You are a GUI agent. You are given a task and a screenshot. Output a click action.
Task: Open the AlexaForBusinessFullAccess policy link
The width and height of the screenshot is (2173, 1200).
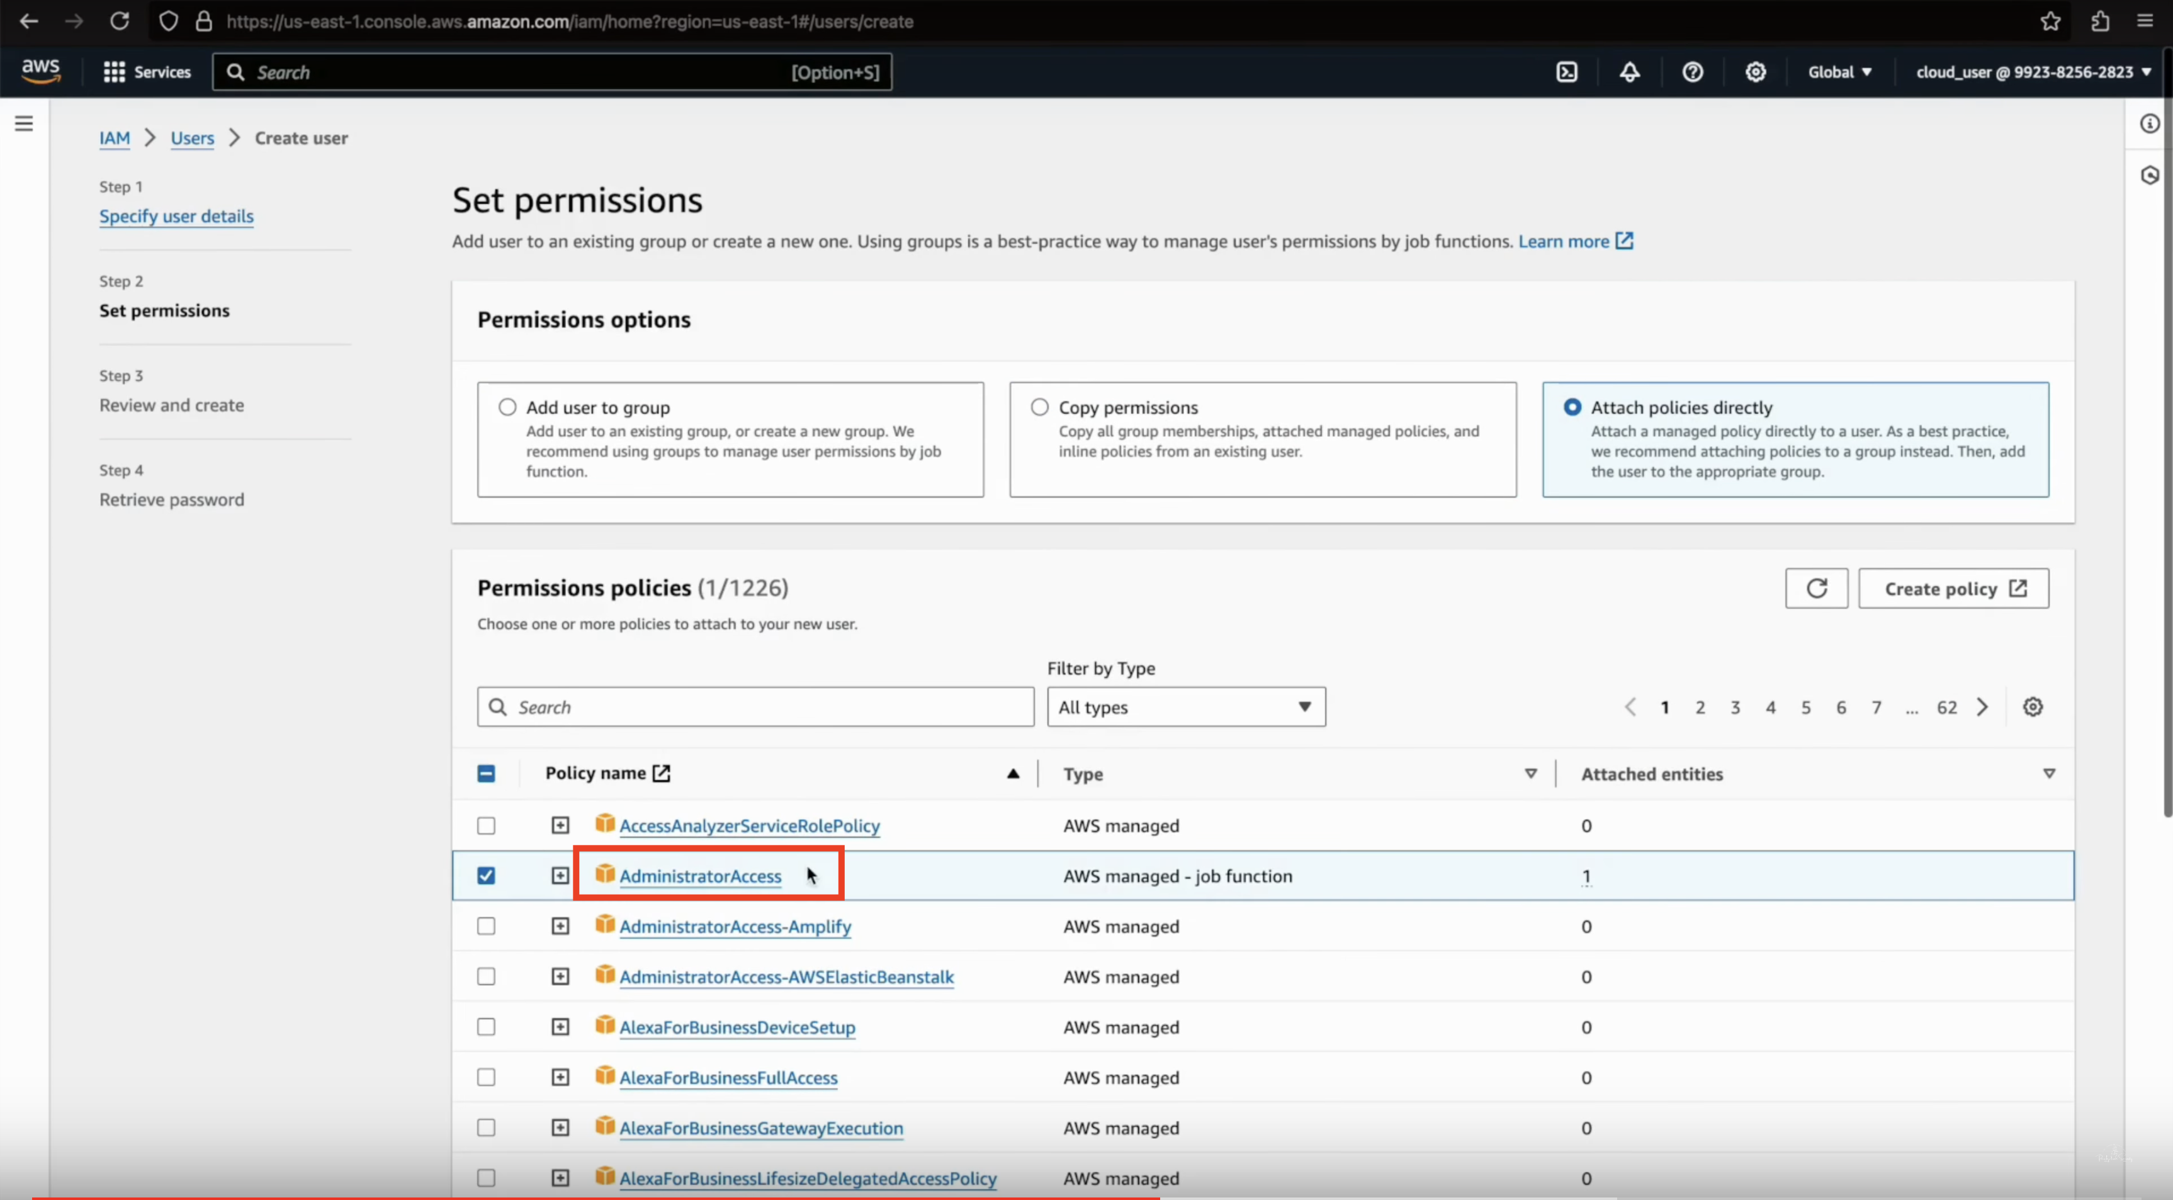pyautogui.click(x=728, y=1078)
